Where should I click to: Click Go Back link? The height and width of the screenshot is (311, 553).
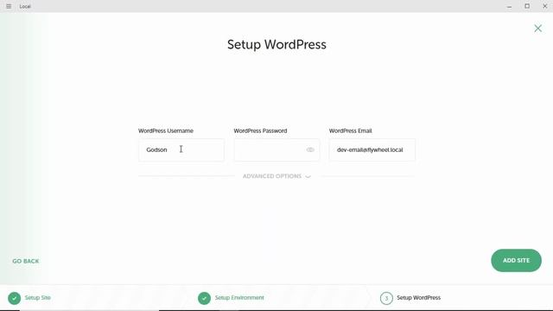pos(26,261)
